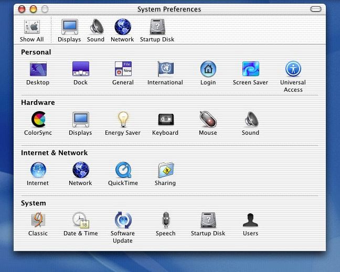Open the QuickTime preferences icon
Viewport: 340px width, 272px height.
coord(123,170)
